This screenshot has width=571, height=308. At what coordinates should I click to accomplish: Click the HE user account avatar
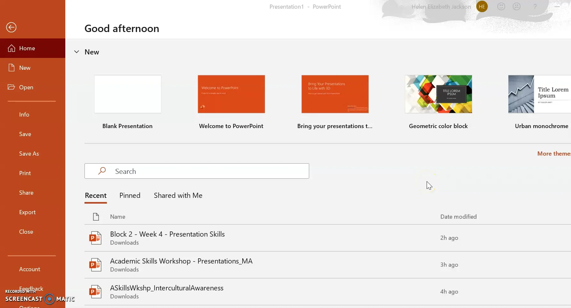482,6
